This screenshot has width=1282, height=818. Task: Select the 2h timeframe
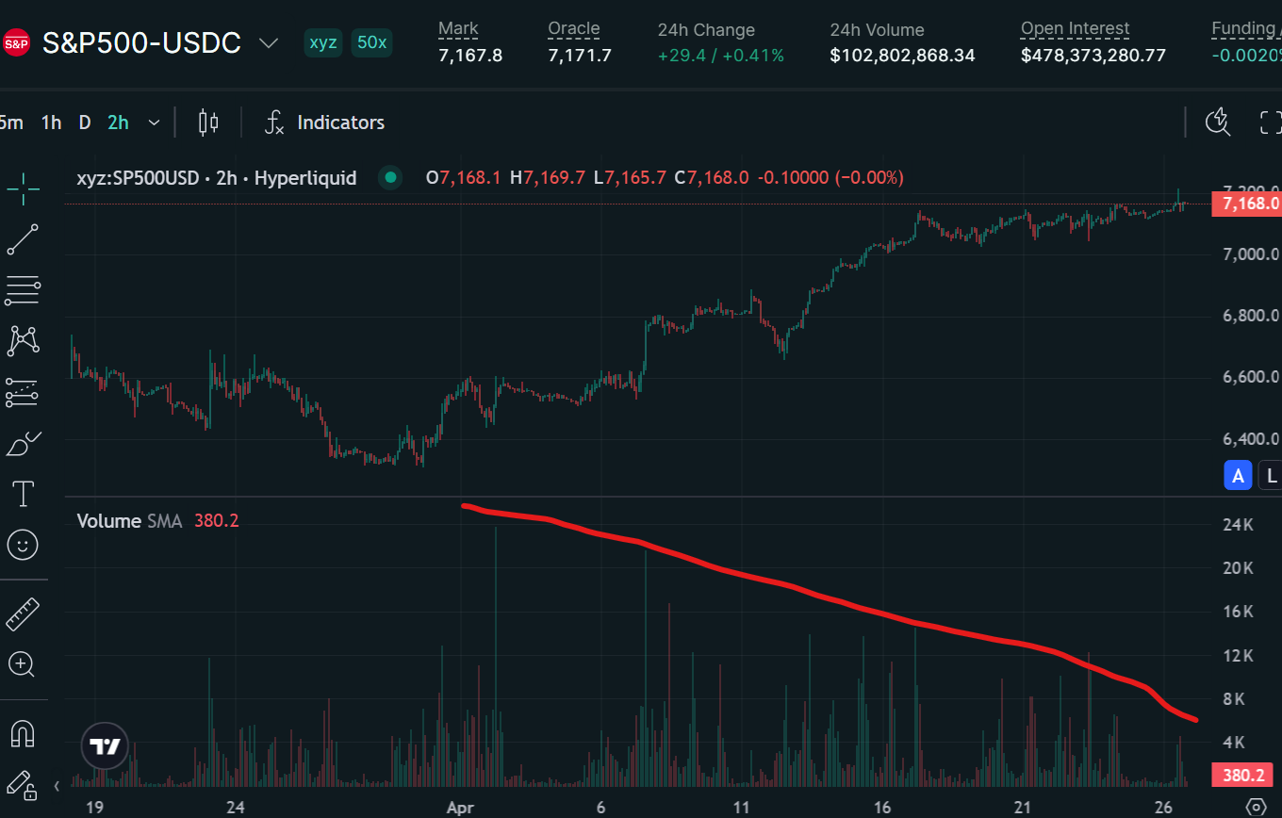click(119, 123)
